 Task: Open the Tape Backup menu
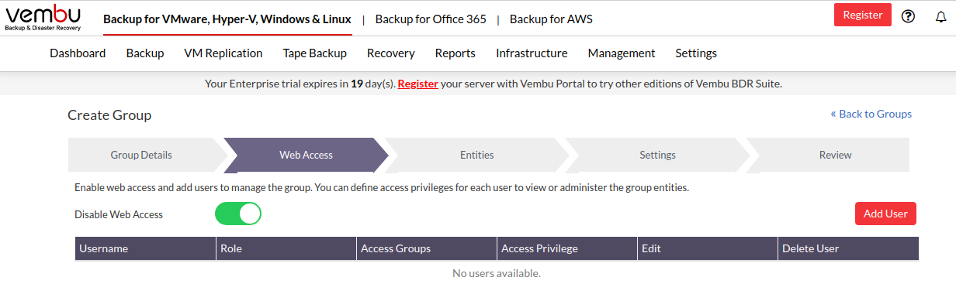[x=314, y=53]
